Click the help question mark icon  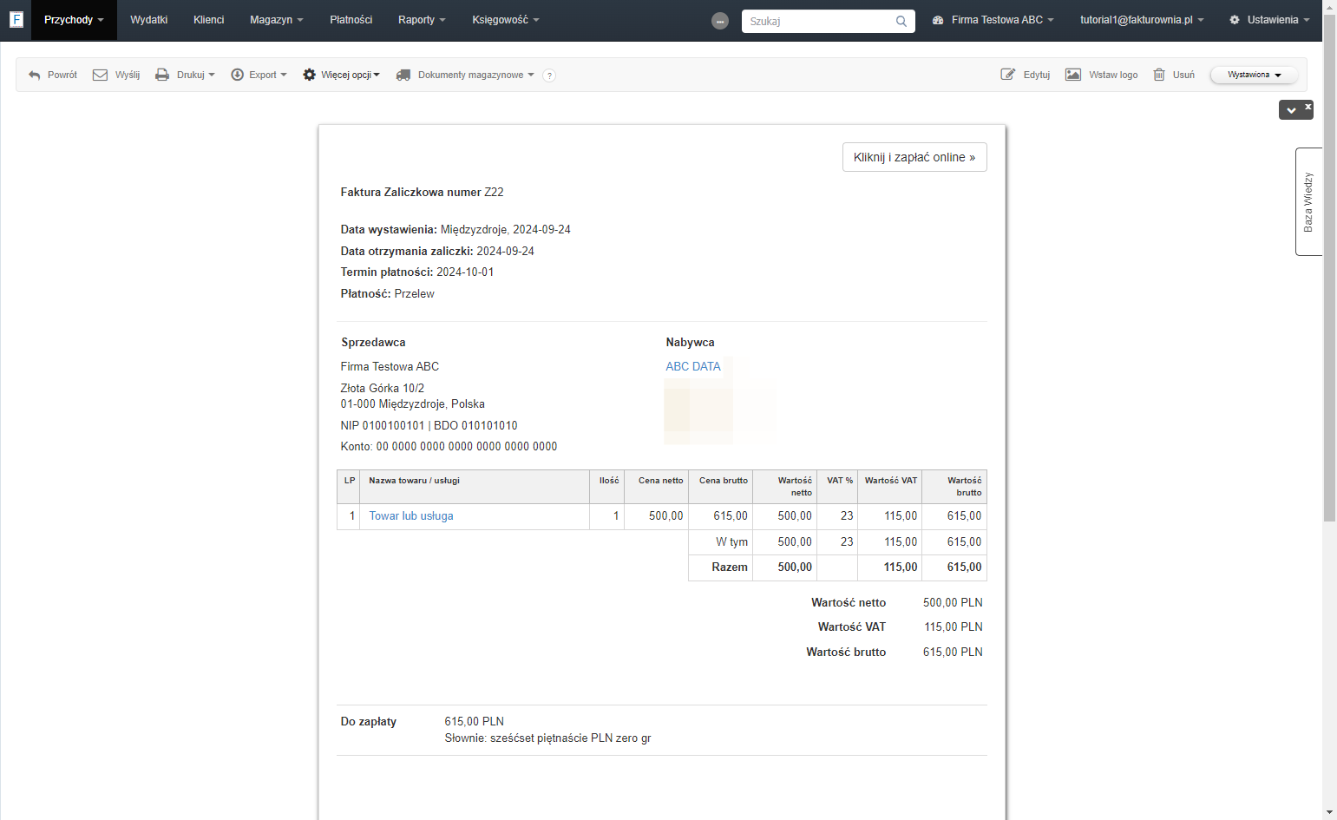[549, 75]
